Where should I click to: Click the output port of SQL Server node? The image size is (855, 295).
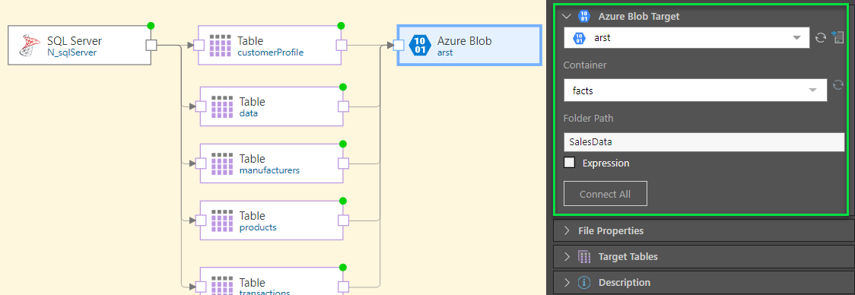tap(151, 46)
